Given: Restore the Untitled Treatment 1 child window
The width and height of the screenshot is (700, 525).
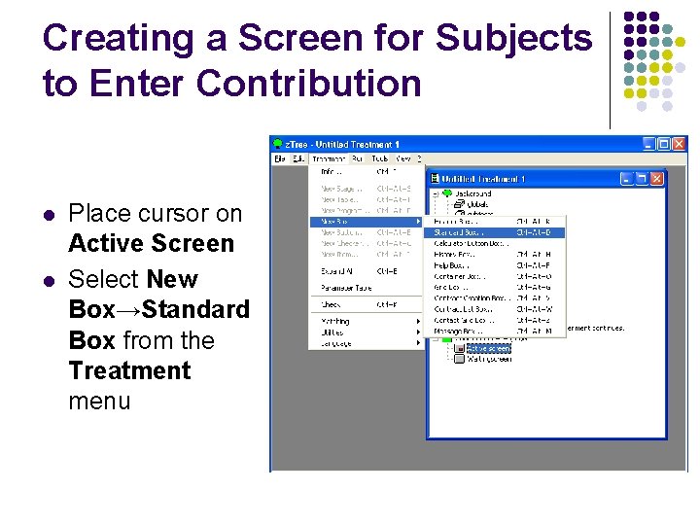Looking at the screenshot, I should point(642,179).
